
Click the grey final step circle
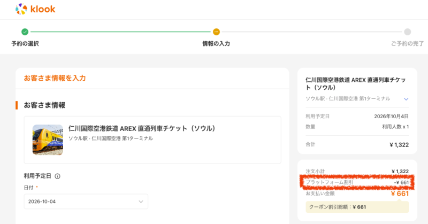pos(407,32)
